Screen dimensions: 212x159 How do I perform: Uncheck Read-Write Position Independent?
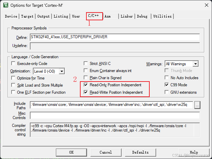(x=86, y=92)
